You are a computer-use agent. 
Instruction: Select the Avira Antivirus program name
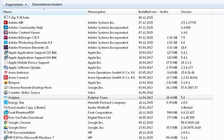(19, 73)
